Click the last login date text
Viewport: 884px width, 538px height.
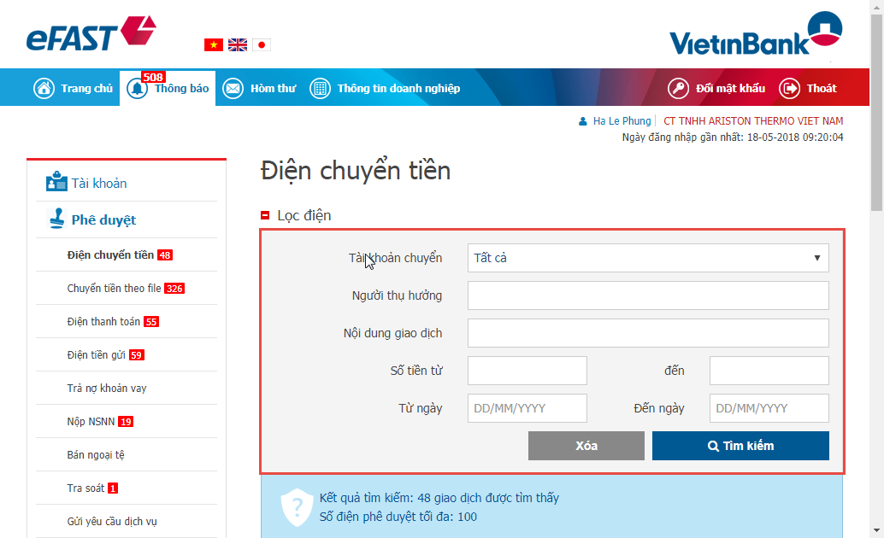pyautogui.click(x=733, y=137)
